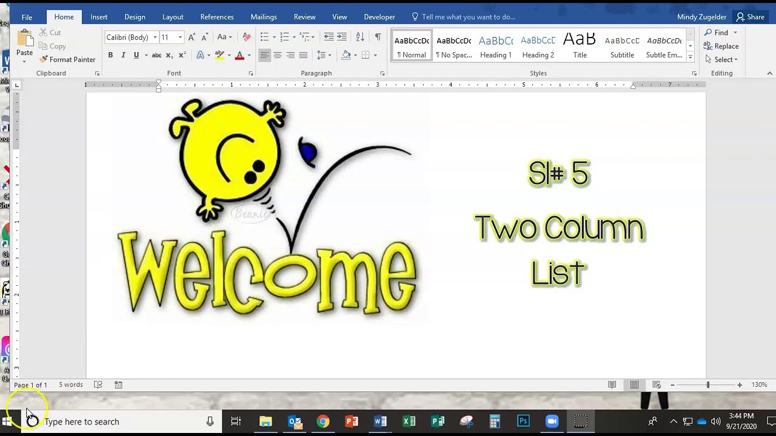Apply the No Spacing style

point(454,46)
